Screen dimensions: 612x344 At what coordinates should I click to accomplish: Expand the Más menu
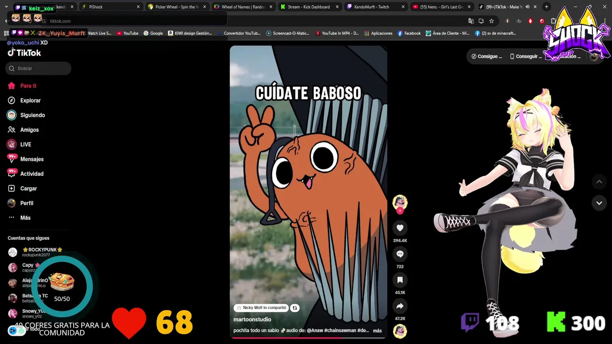tap(25, 218)
